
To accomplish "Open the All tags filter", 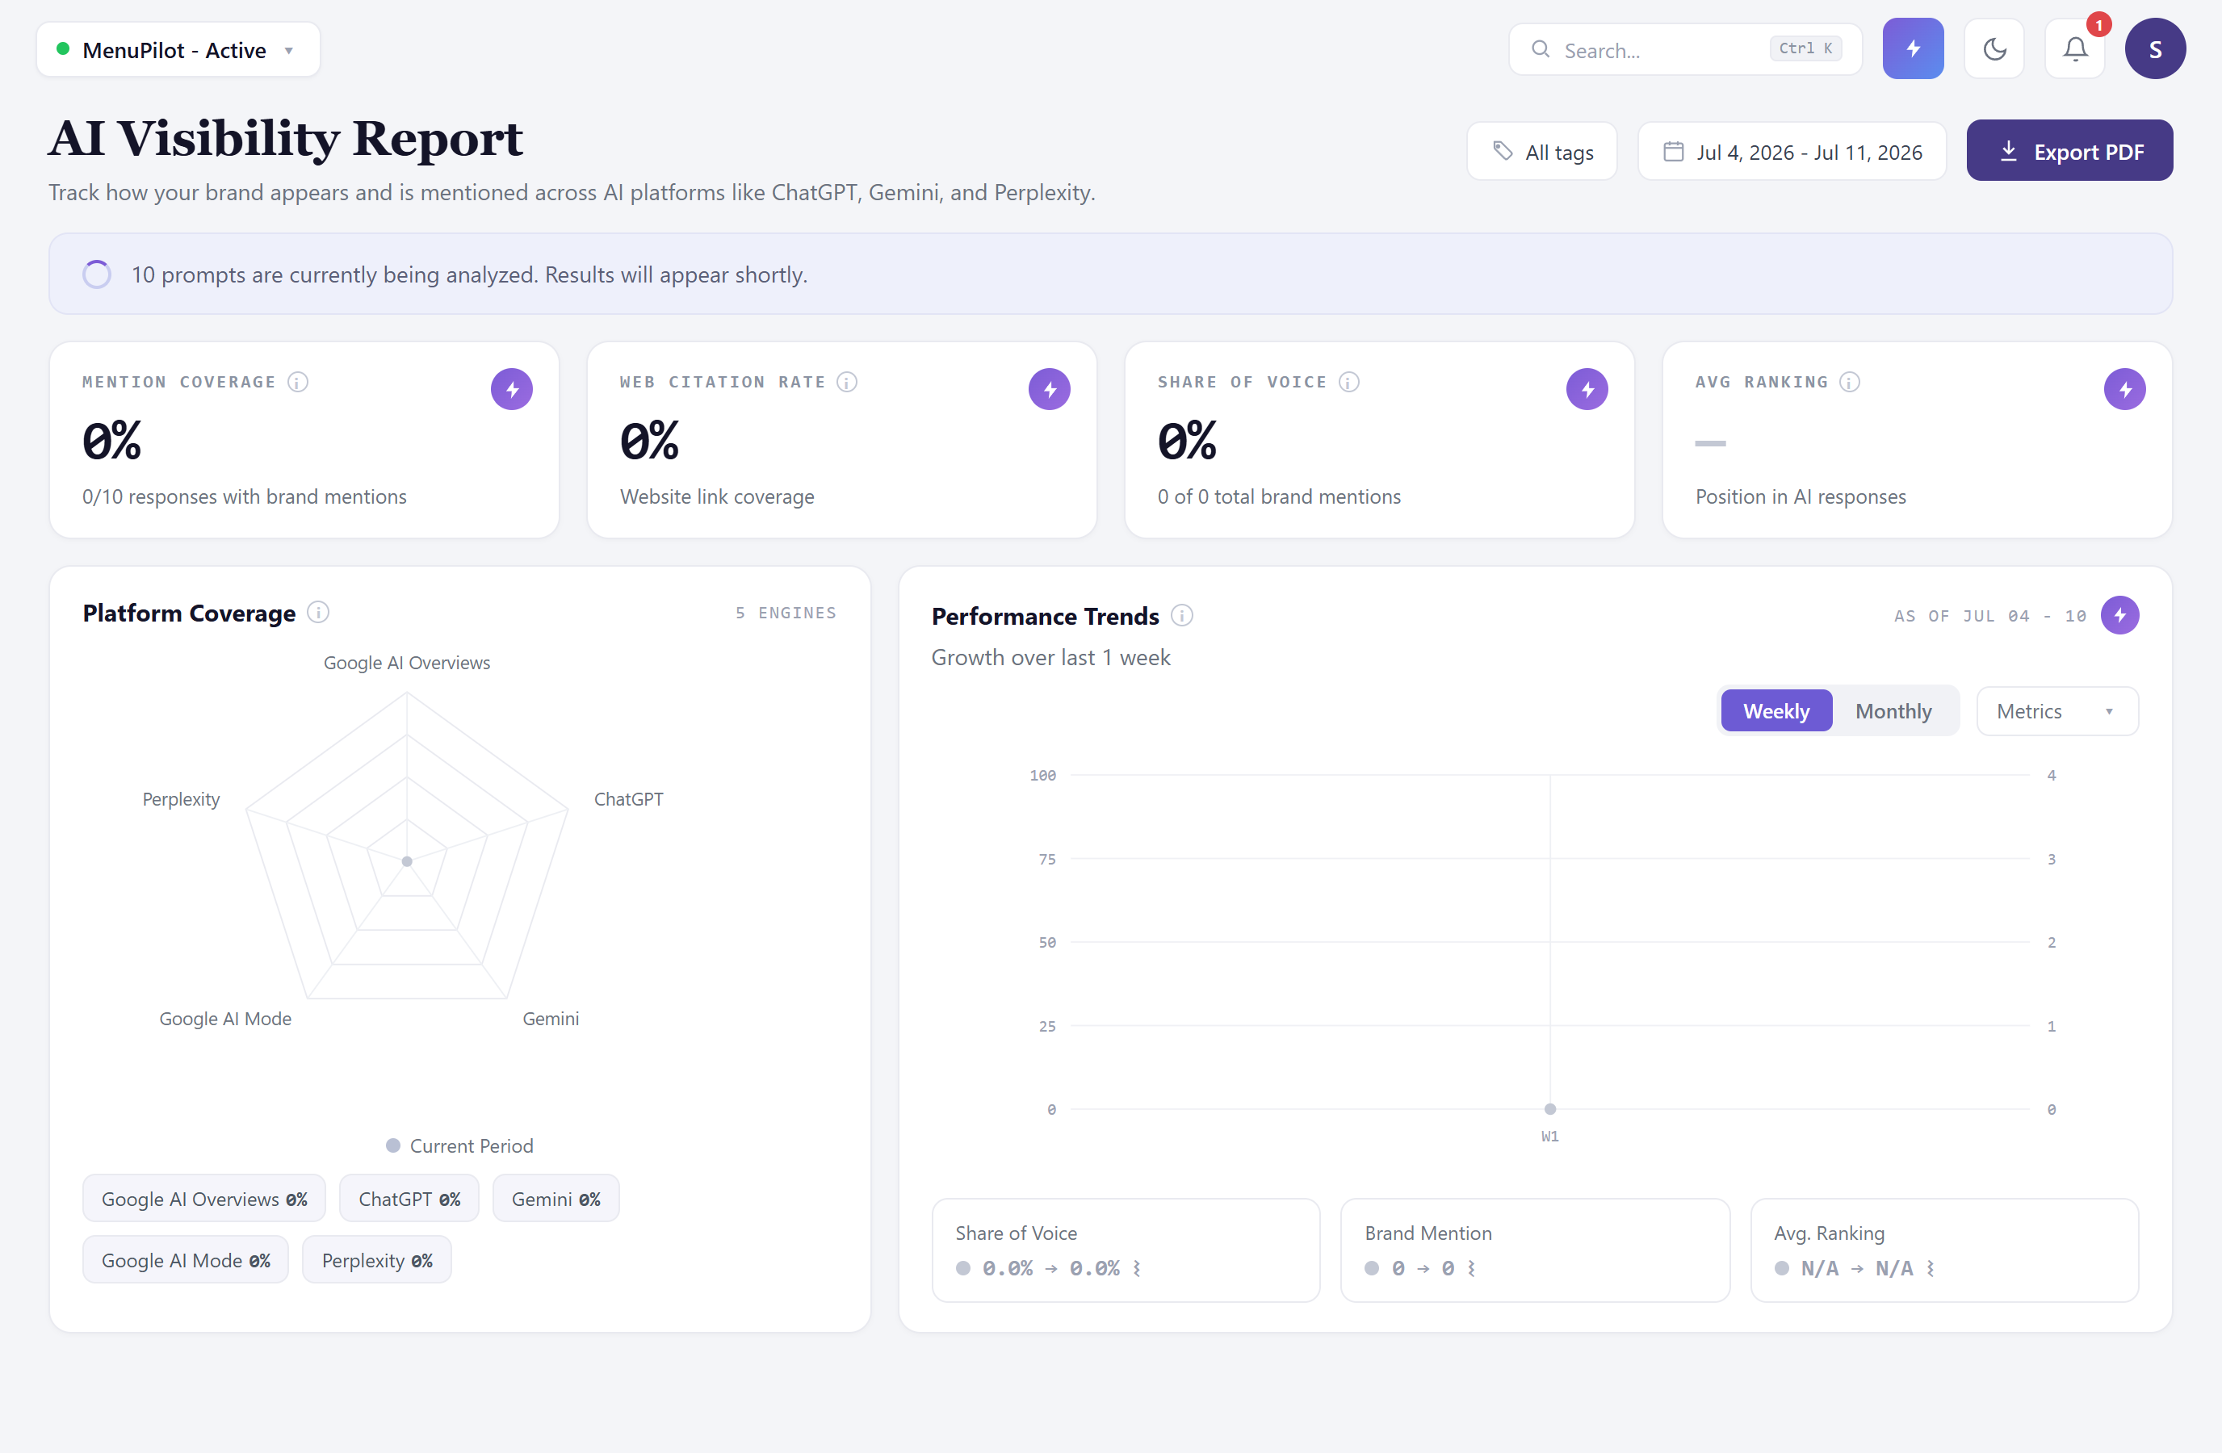I will pos(1541,151).
